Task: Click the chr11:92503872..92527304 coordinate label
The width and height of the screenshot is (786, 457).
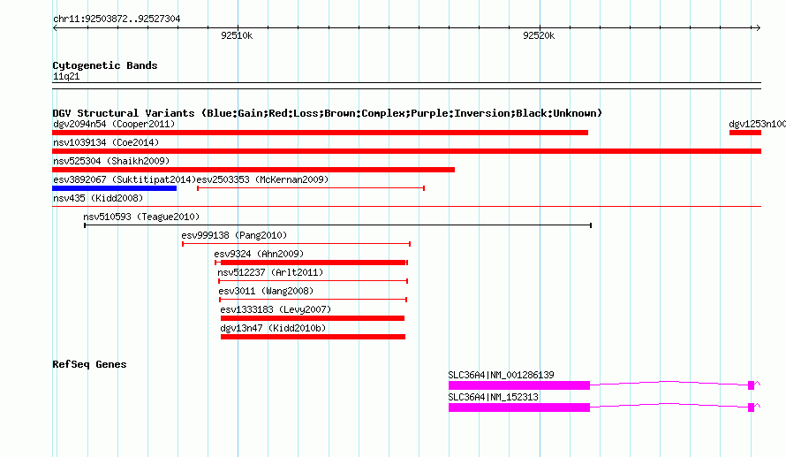Action: click(x=117, y=19)
